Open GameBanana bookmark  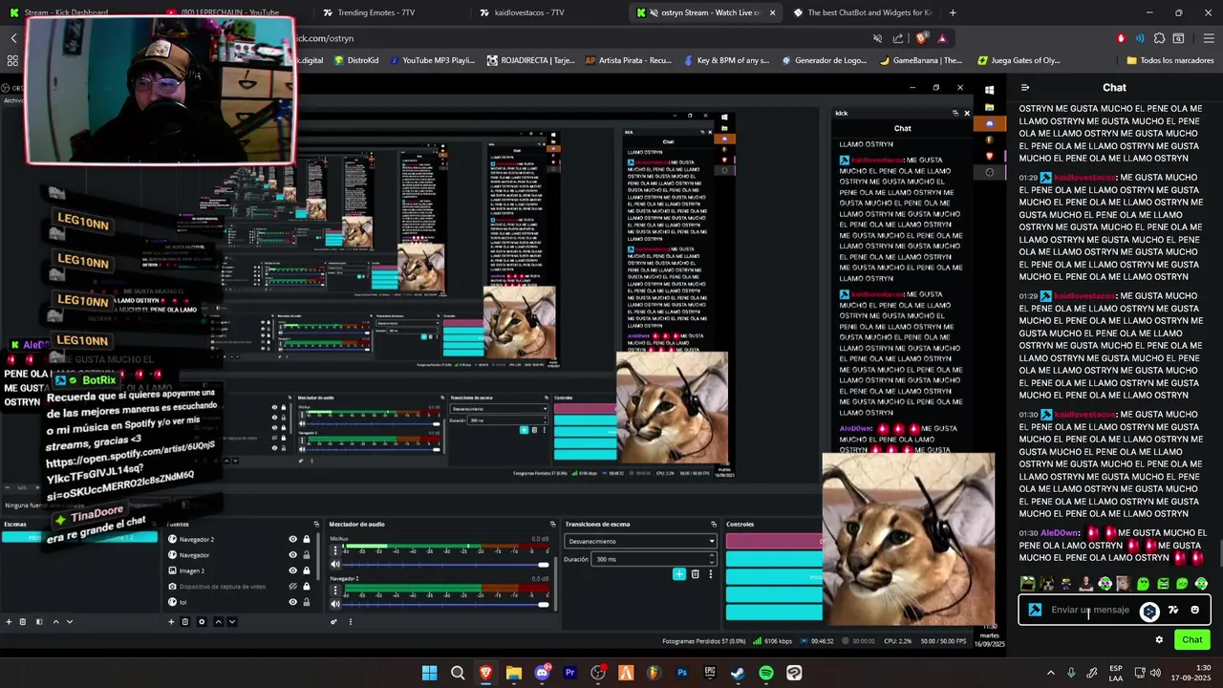pos(921,60)
